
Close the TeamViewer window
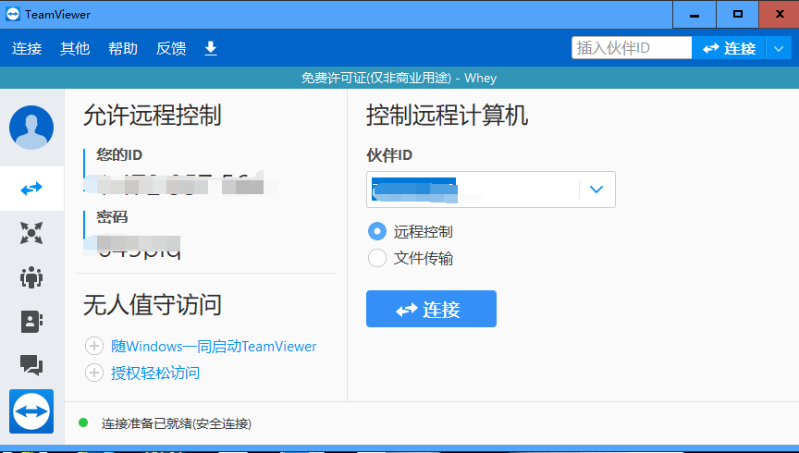[x=780, y=14]
